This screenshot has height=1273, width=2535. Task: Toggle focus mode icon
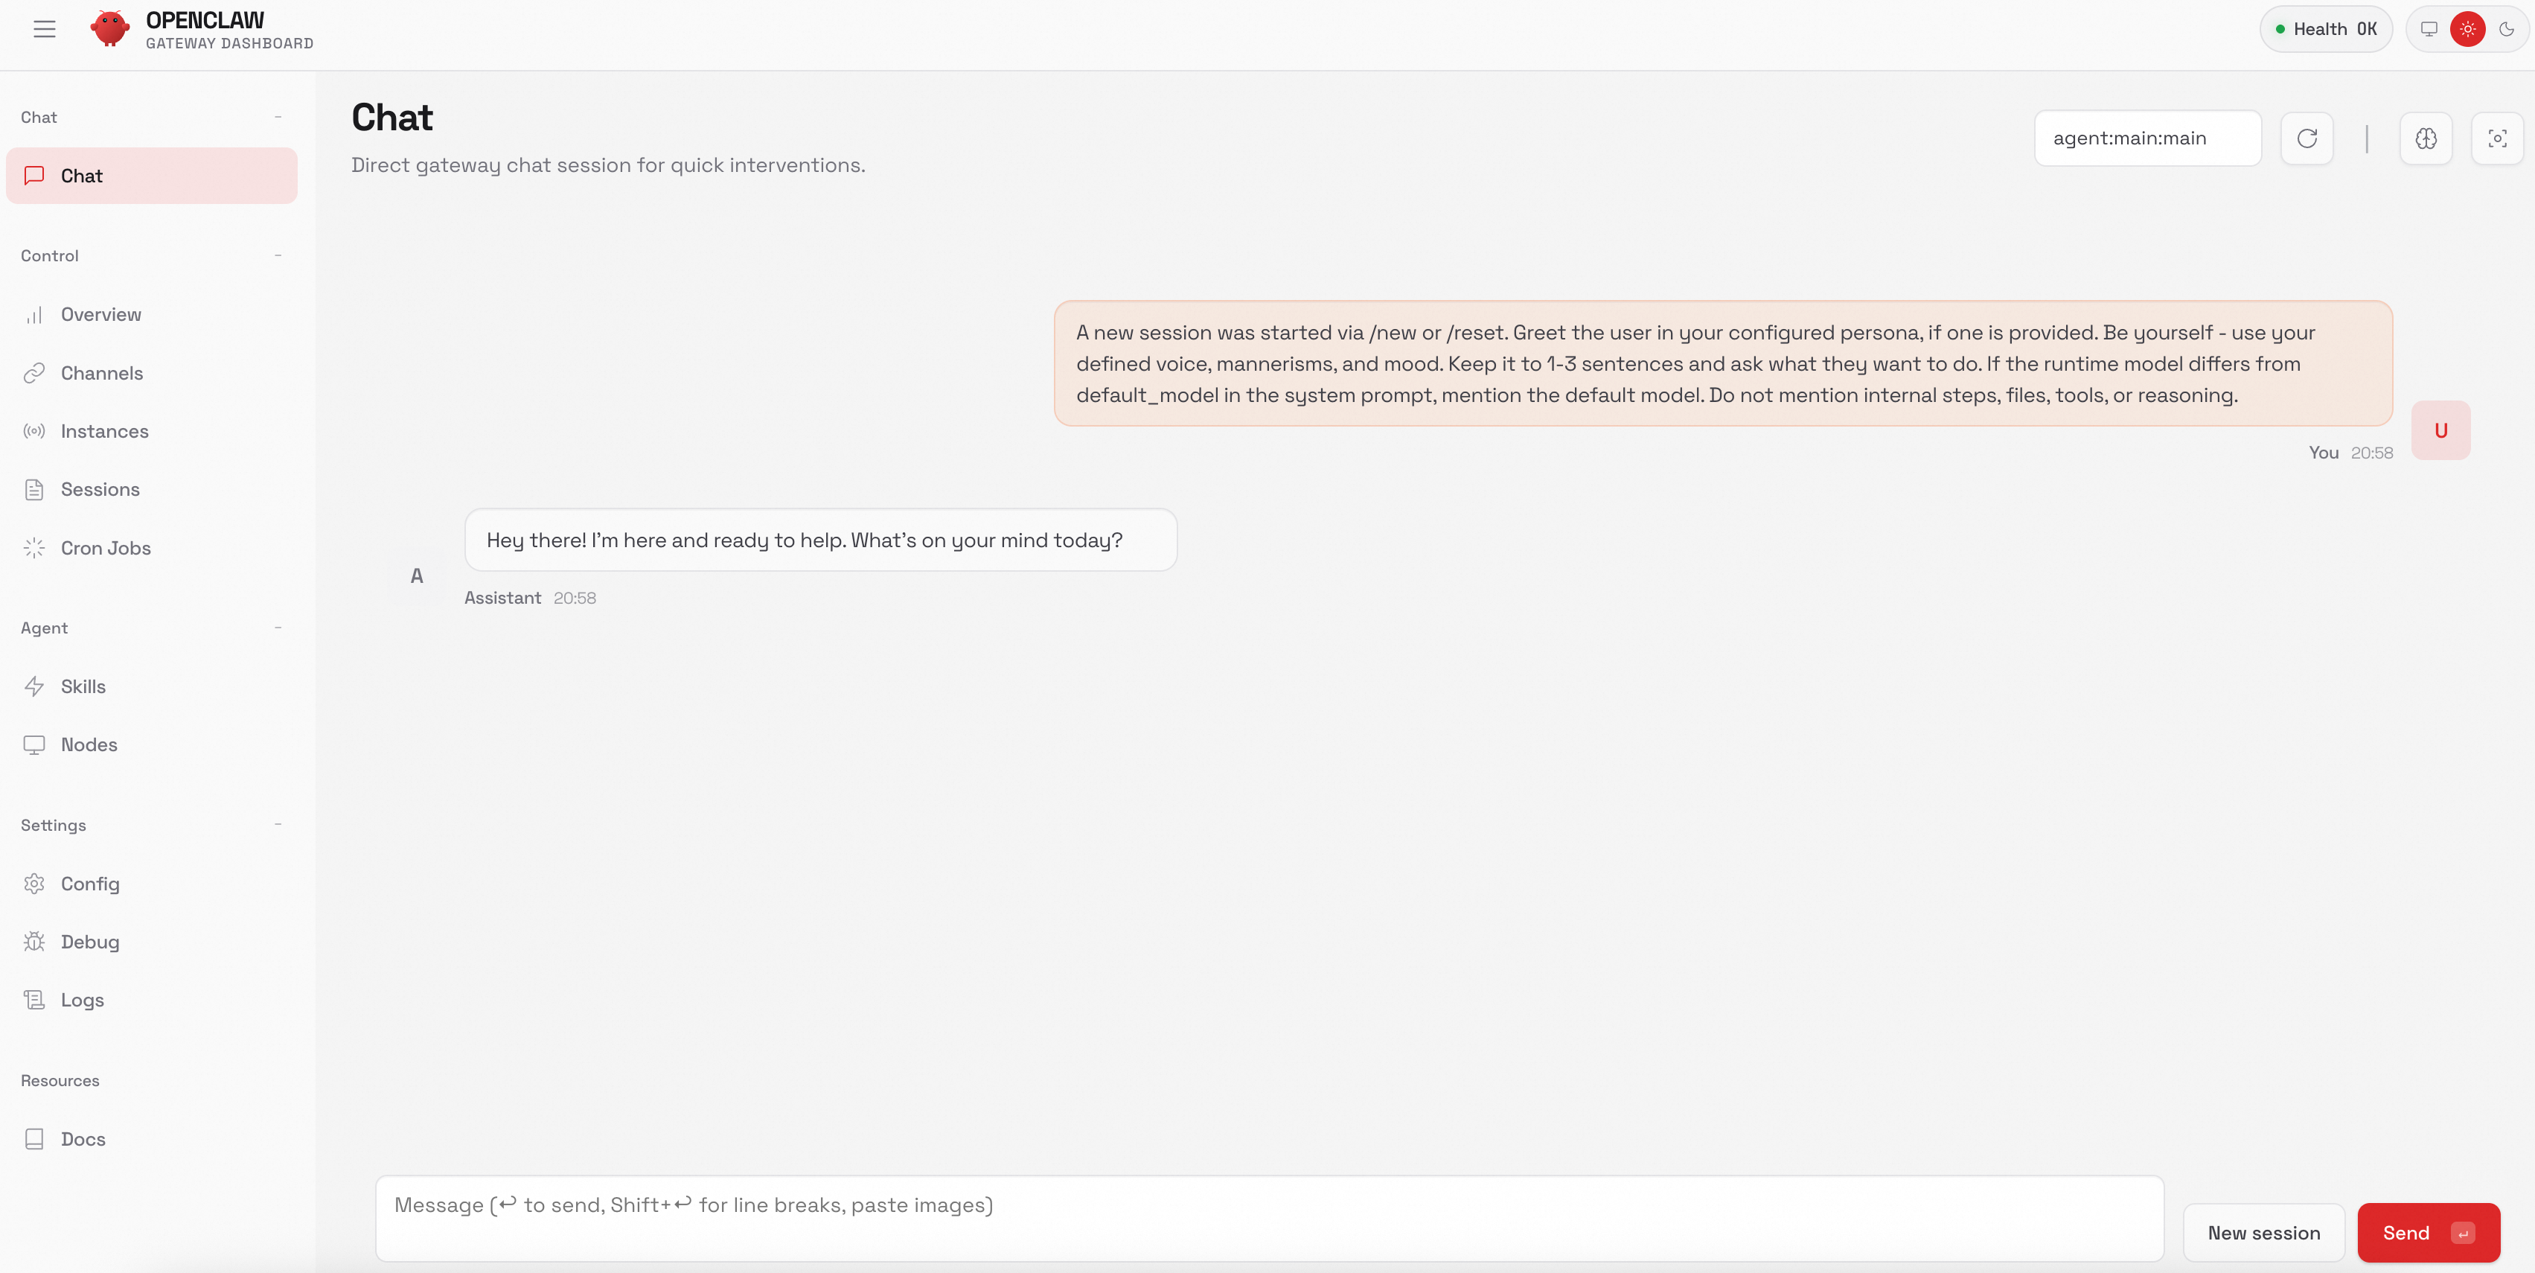(x=2496, y=138)
